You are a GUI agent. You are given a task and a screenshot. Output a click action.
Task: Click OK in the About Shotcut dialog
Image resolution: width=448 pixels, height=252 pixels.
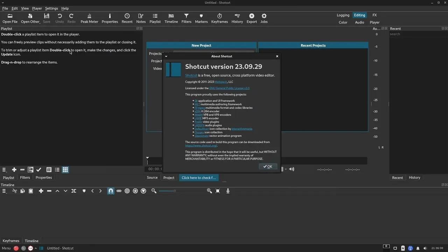[x=268, y=166]
